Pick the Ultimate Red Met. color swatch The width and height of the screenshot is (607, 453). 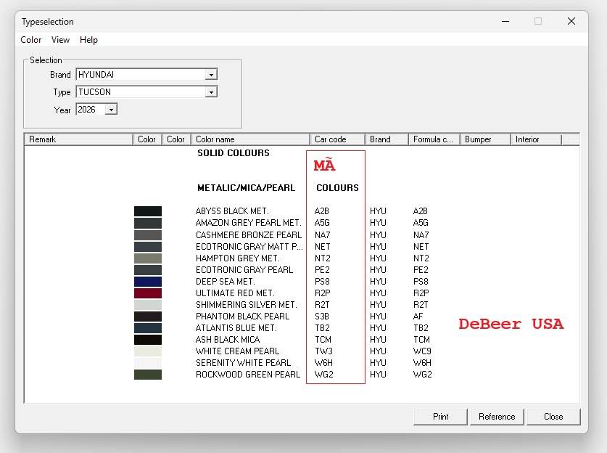point(148,293)
